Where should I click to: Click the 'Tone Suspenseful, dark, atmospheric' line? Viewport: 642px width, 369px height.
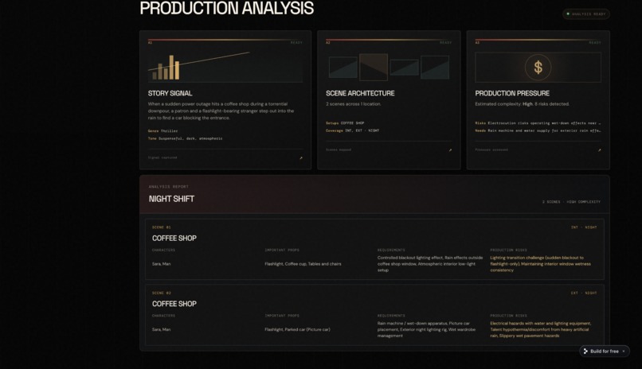click(x=185, y=138)
